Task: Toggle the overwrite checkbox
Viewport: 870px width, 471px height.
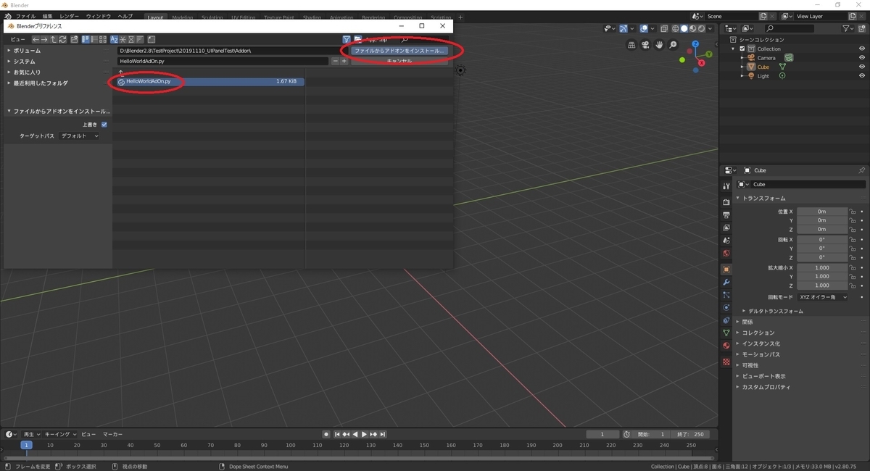Action: (104, 125)
